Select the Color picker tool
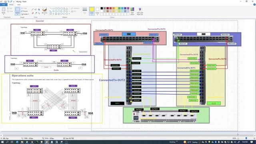Screen dimensions: 256x144 pos(36,13)
